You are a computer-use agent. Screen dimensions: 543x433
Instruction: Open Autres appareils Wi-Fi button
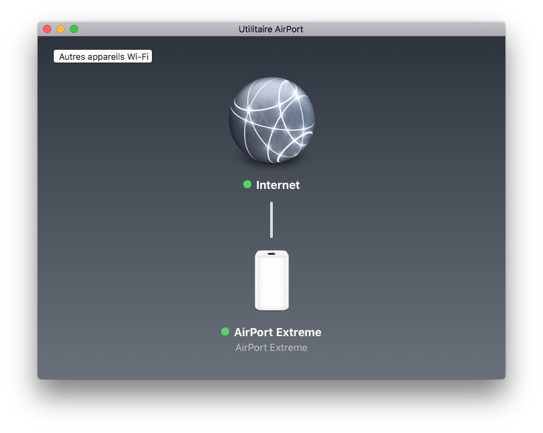(x=103, y=56)
